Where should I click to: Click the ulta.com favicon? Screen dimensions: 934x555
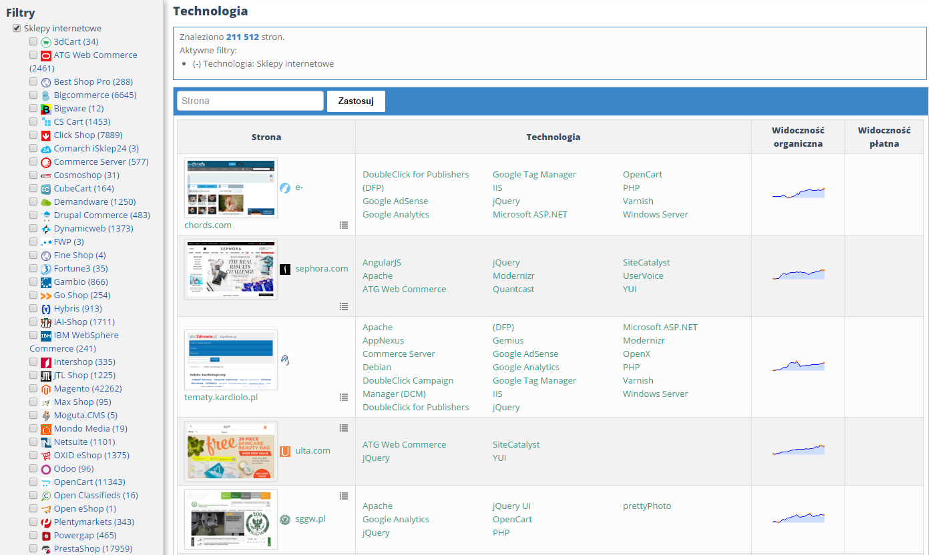285,452
